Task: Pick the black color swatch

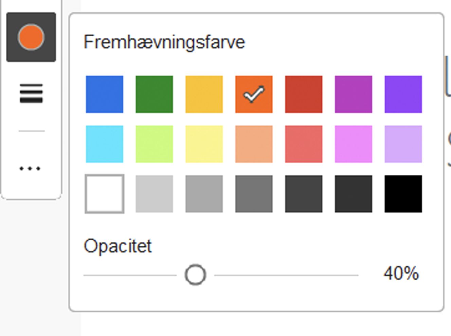Action: point(403,194)
